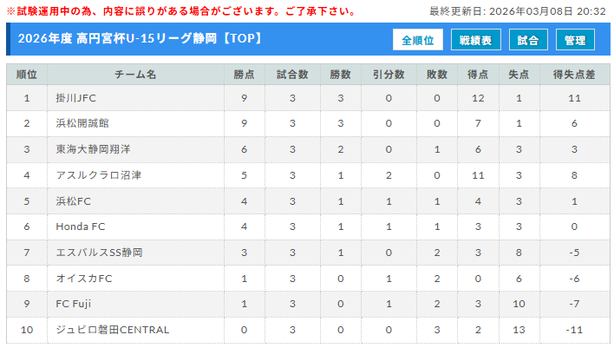
Task: Choose Honda FC in the standings
Action: [x=81, y=227]
